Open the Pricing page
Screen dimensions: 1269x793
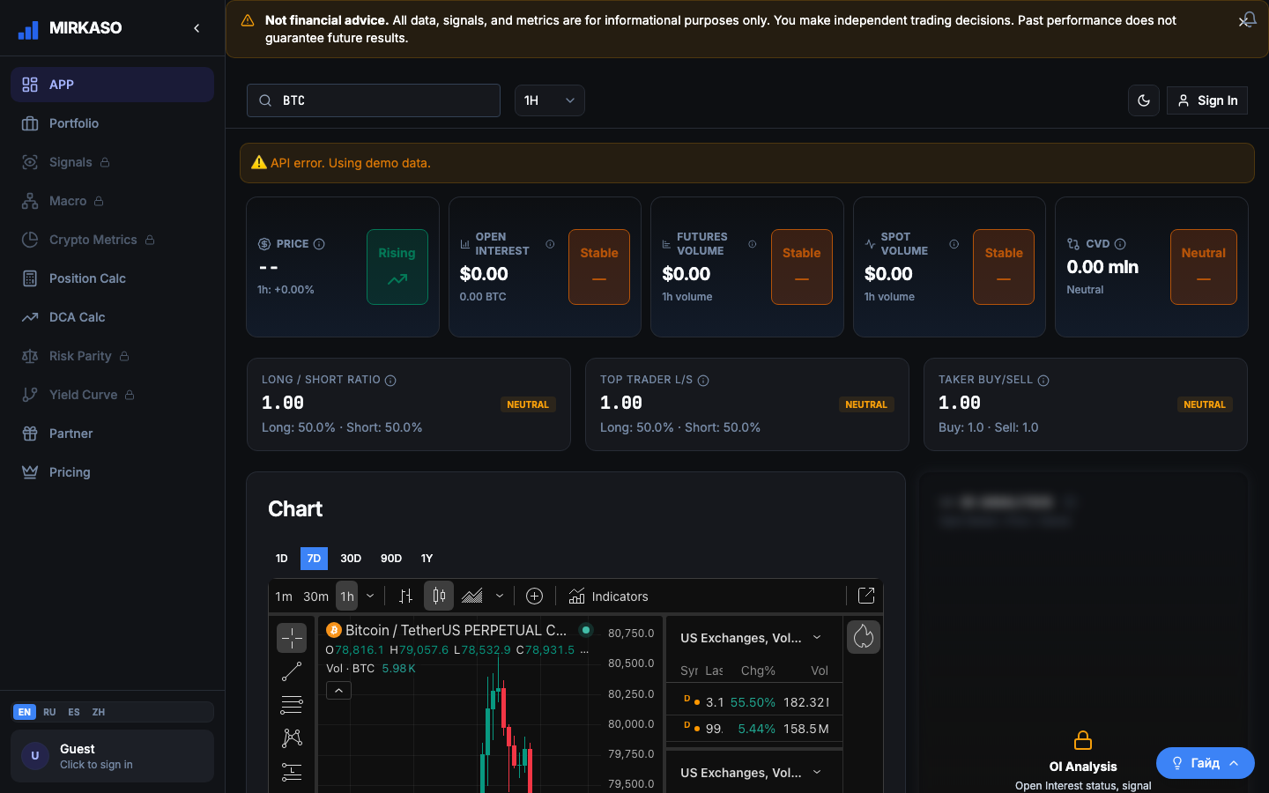coord(112,472)
